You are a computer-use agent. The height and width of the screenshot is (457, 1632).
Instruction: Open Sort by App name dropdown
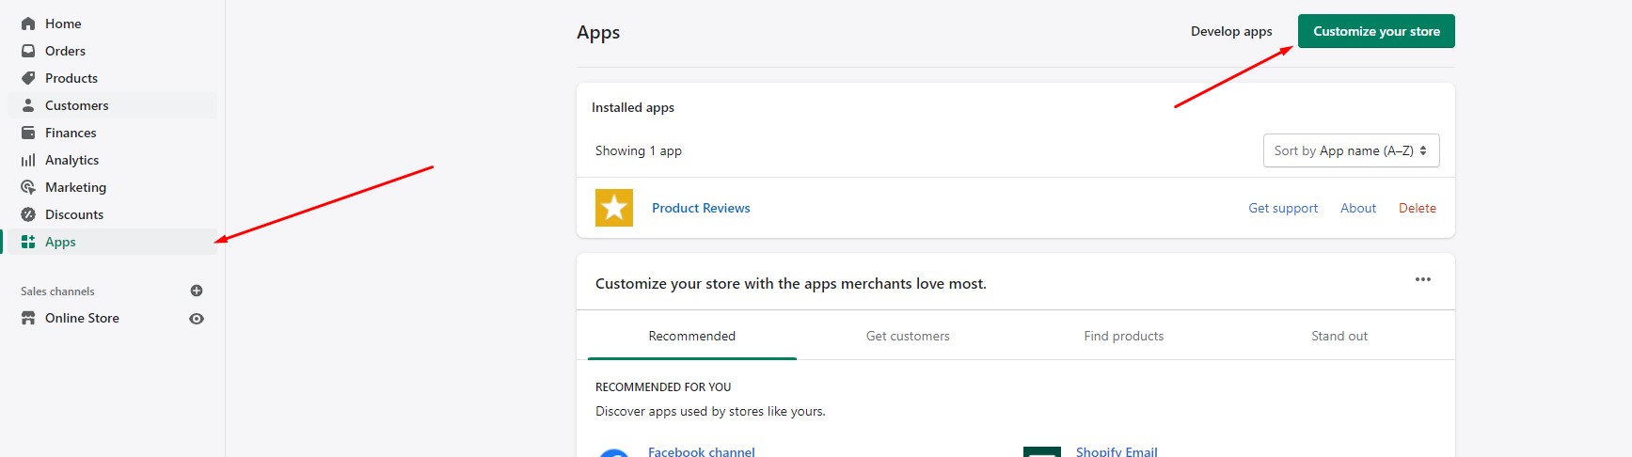[x=1351, y=150]
